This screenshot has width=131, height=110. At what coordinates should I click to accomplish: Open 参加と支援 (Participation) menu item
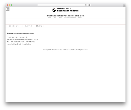click(67, 16)
